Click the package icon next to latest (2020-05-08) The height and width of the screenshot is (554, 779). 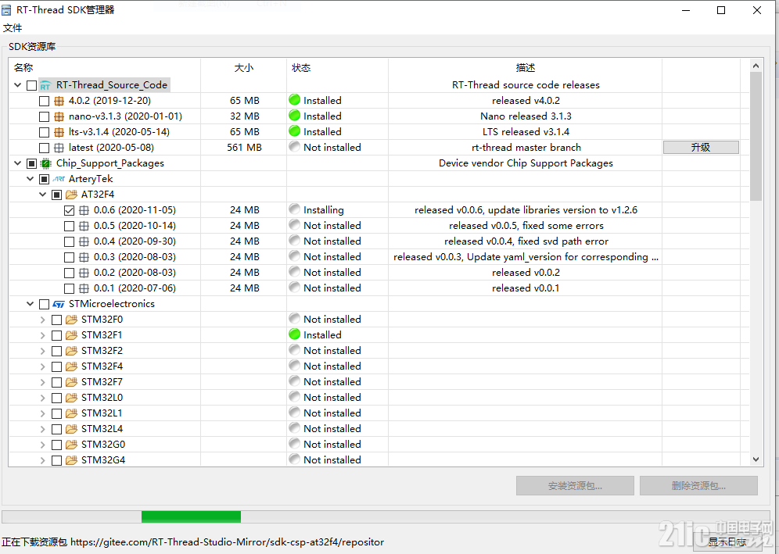click(59, 148)
